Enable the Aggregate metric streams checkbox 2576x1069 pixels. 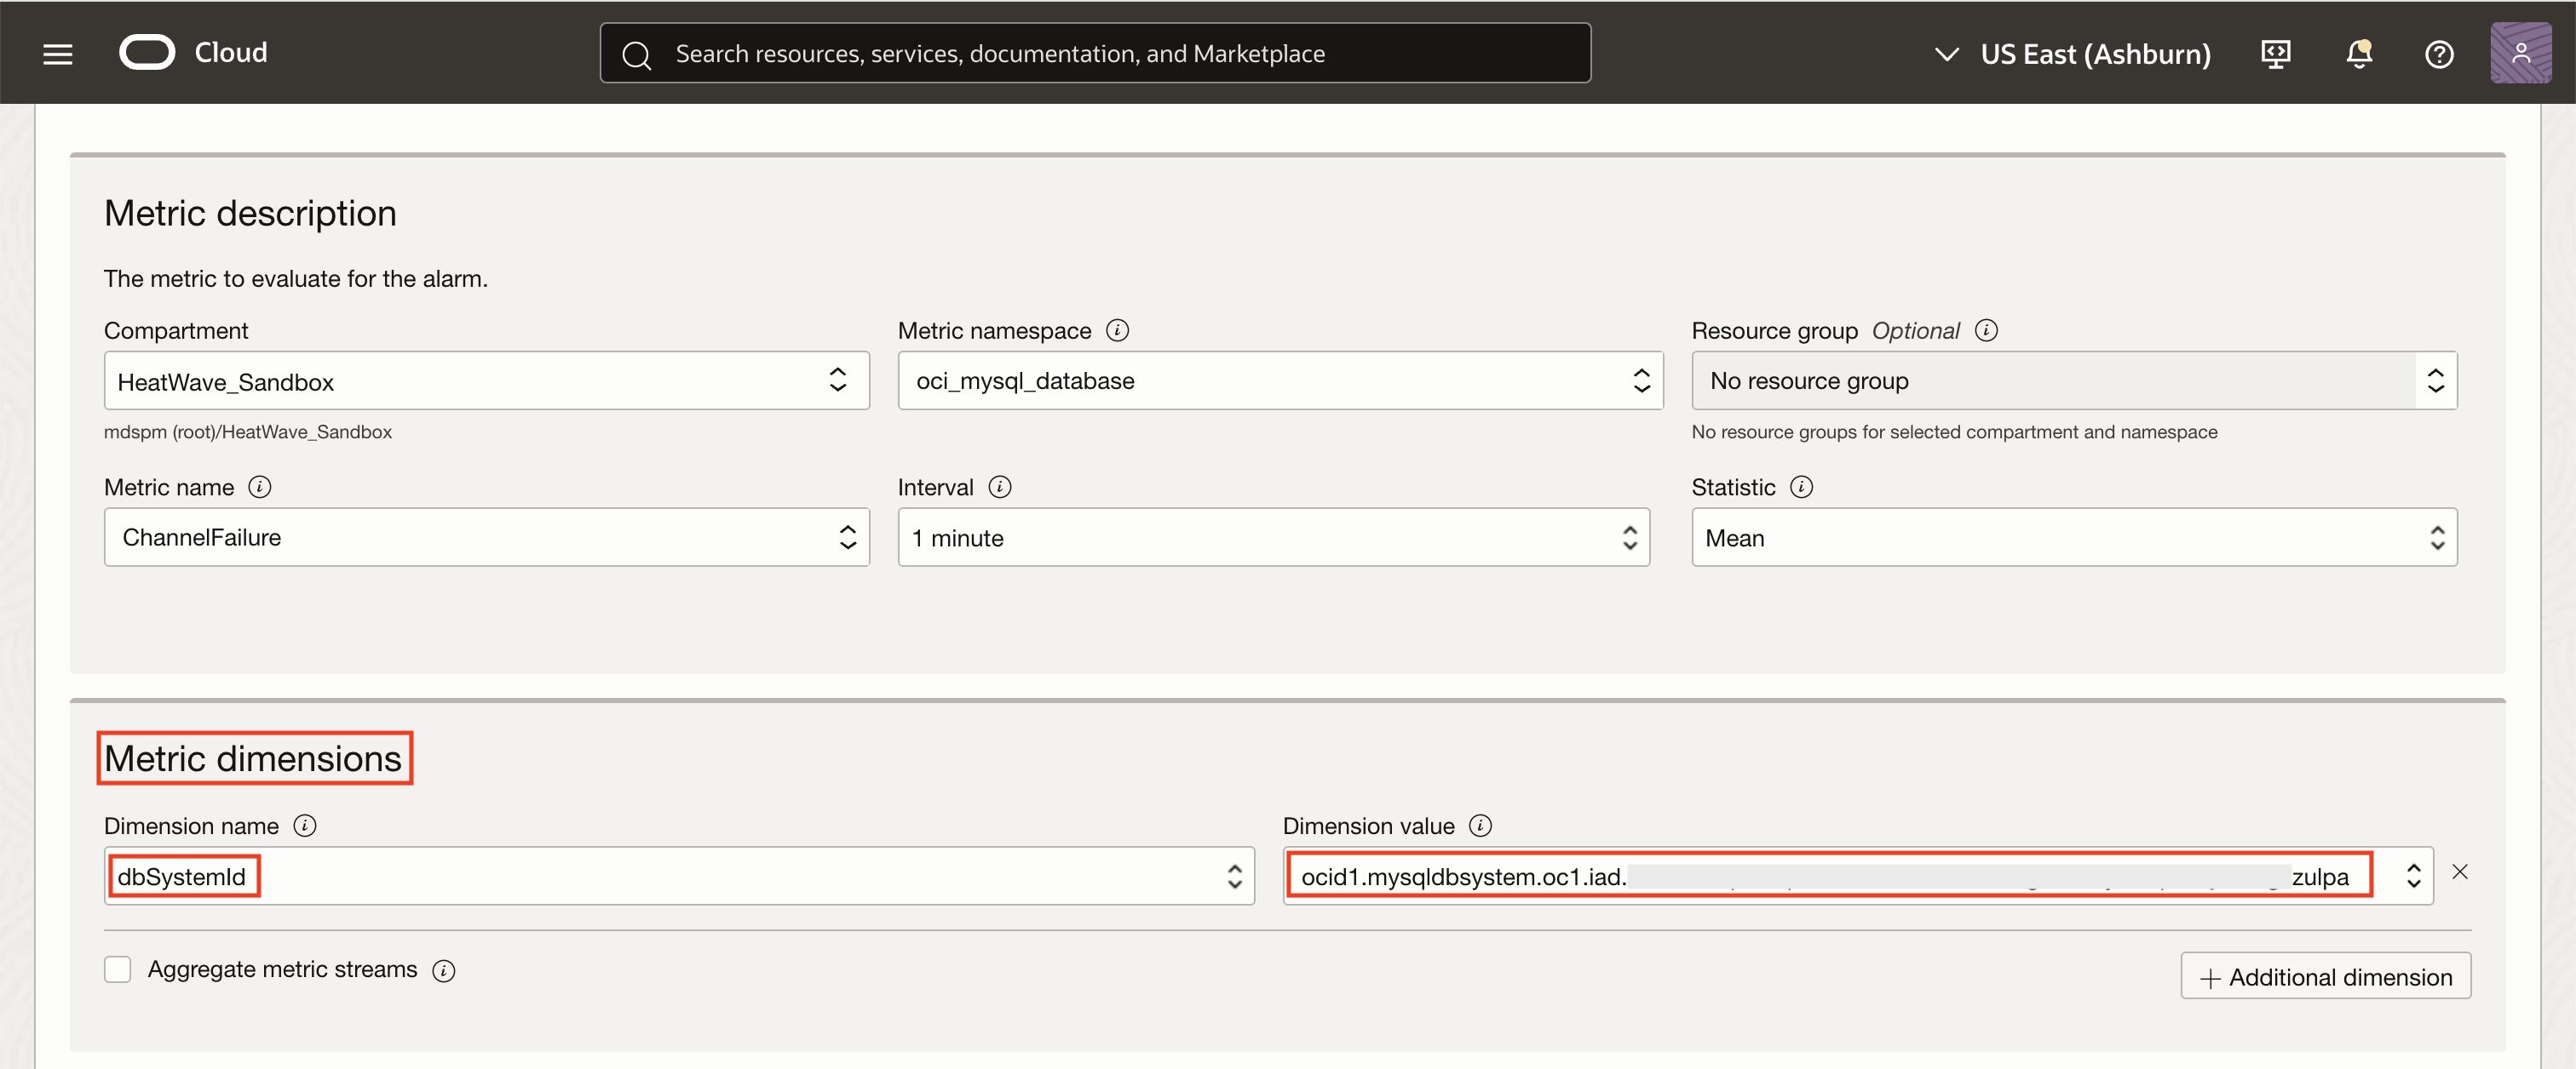click(x=117, y=968)
